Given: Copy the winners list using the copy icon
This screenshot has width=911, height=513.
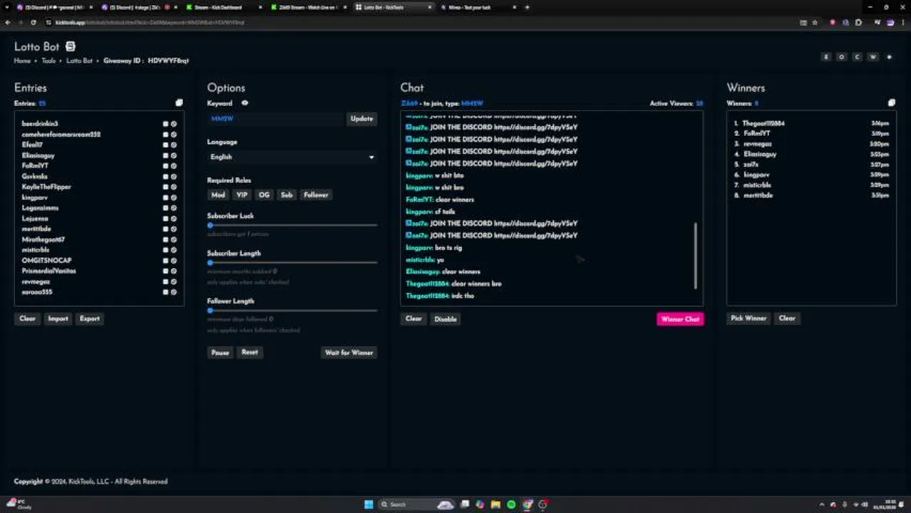Looking at the screenshot, I should tap(891, 103).
